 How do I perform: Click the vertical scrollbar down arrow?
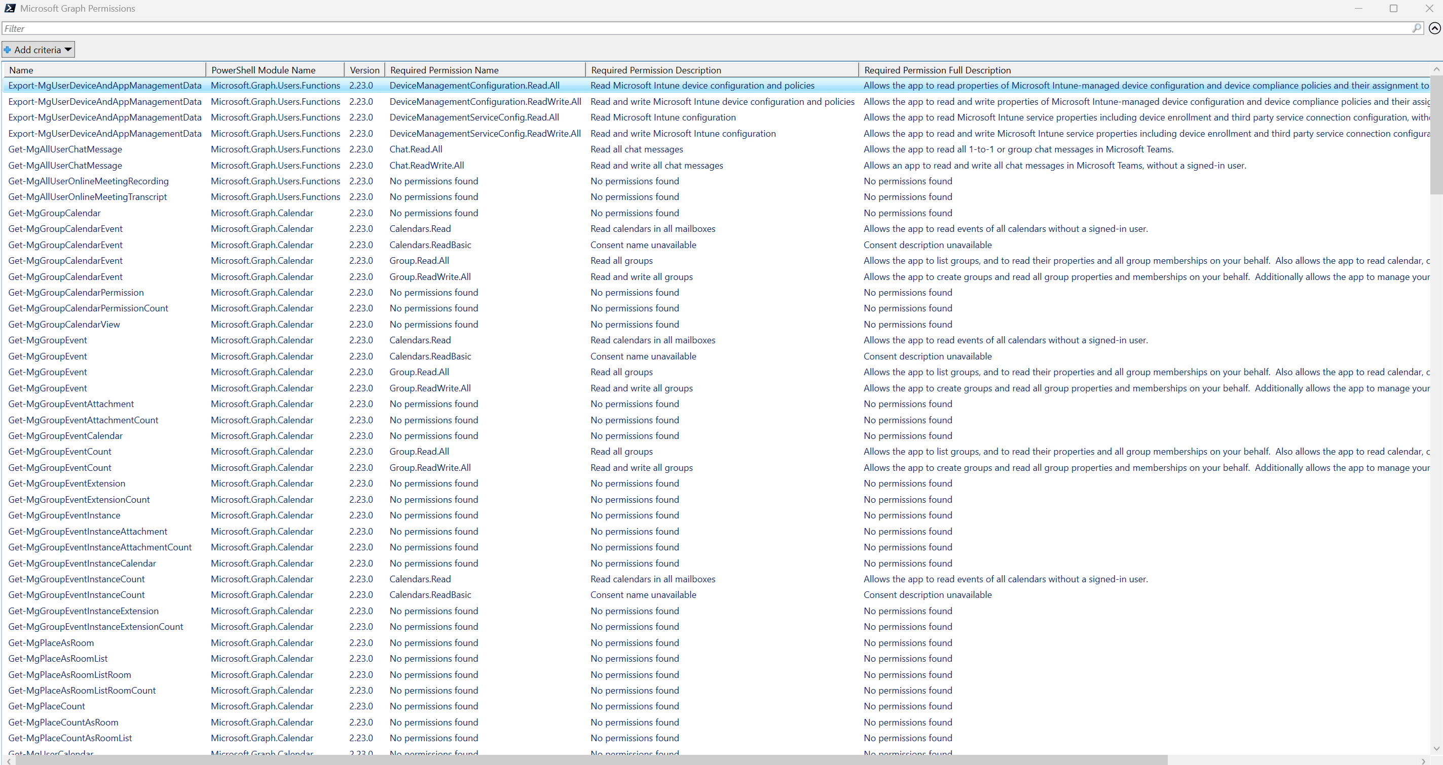(x=1436, y=748)
